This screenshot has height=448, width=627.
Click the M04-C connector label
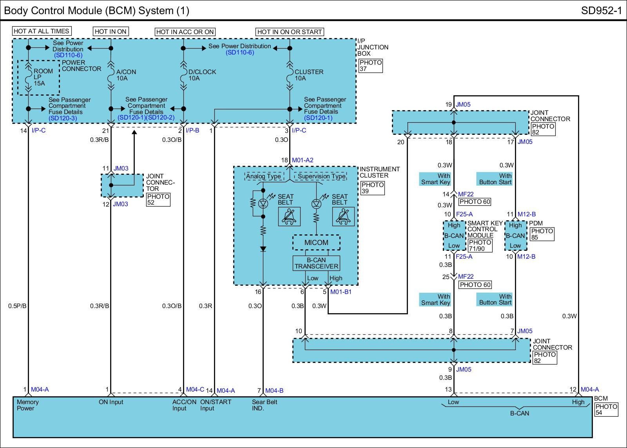(195, 389)
